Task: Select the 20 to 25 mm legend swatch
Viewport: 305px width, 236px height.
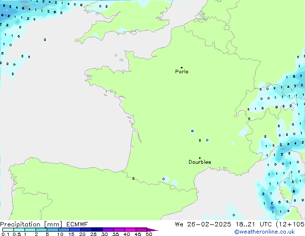Action: [86, 230]
